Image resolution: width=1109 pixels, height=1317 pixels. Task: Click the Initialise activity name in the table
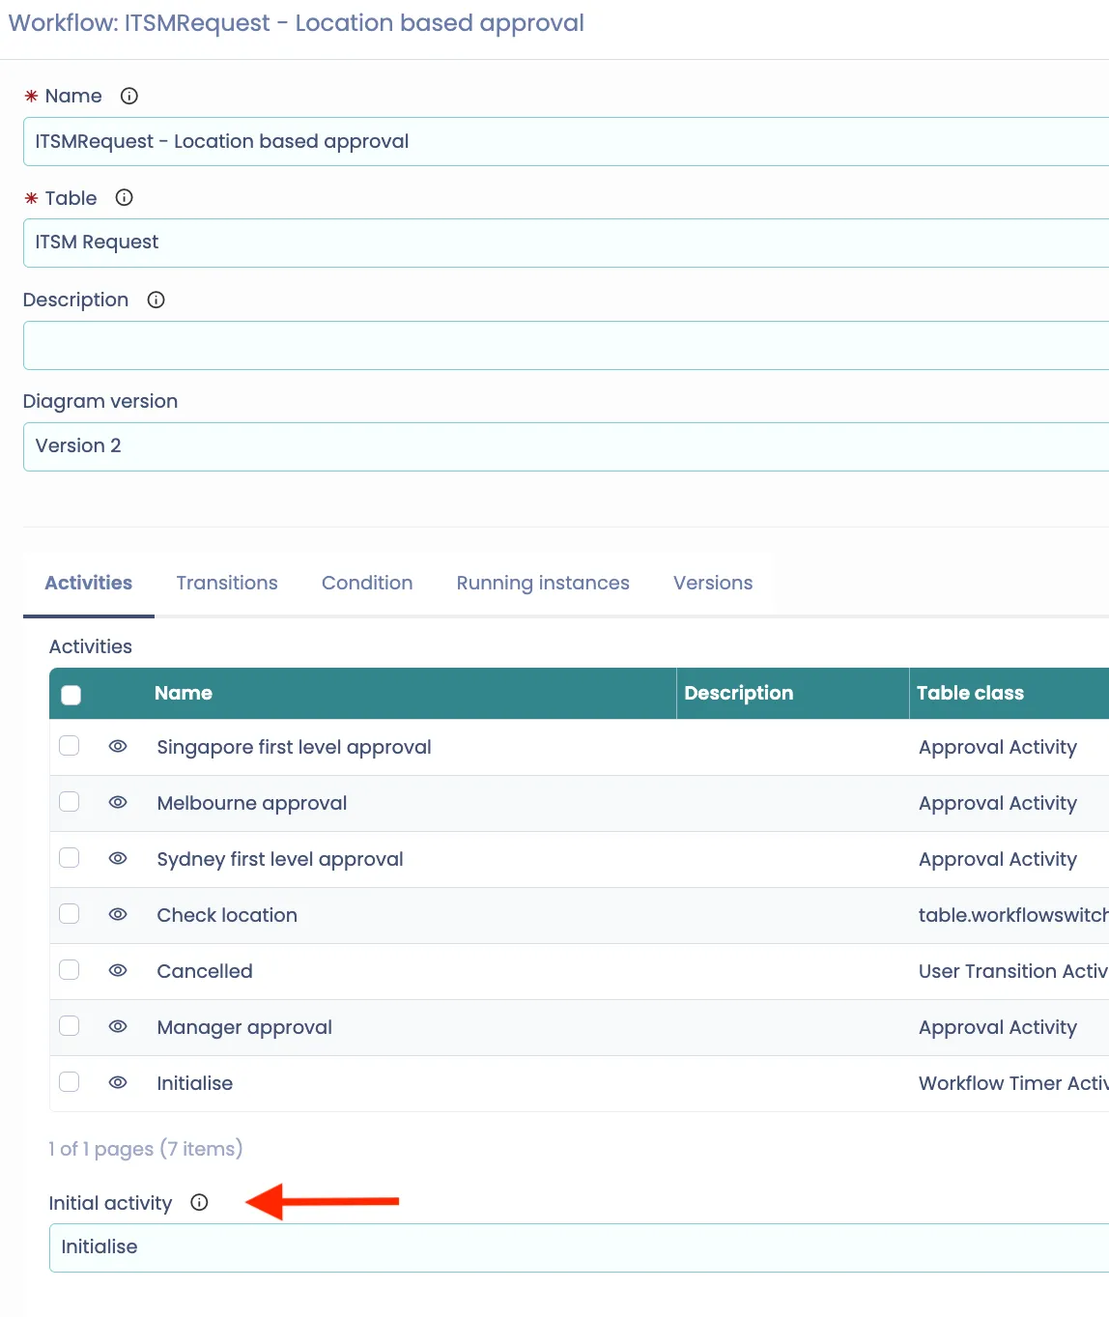pos(195,1083)
